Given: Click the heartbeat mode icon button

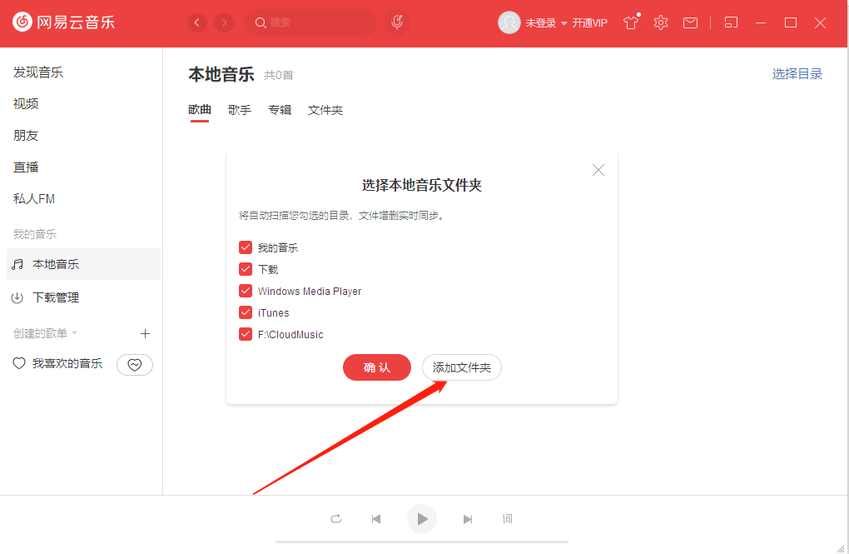Looking at the screenshot, I should 135,364.
